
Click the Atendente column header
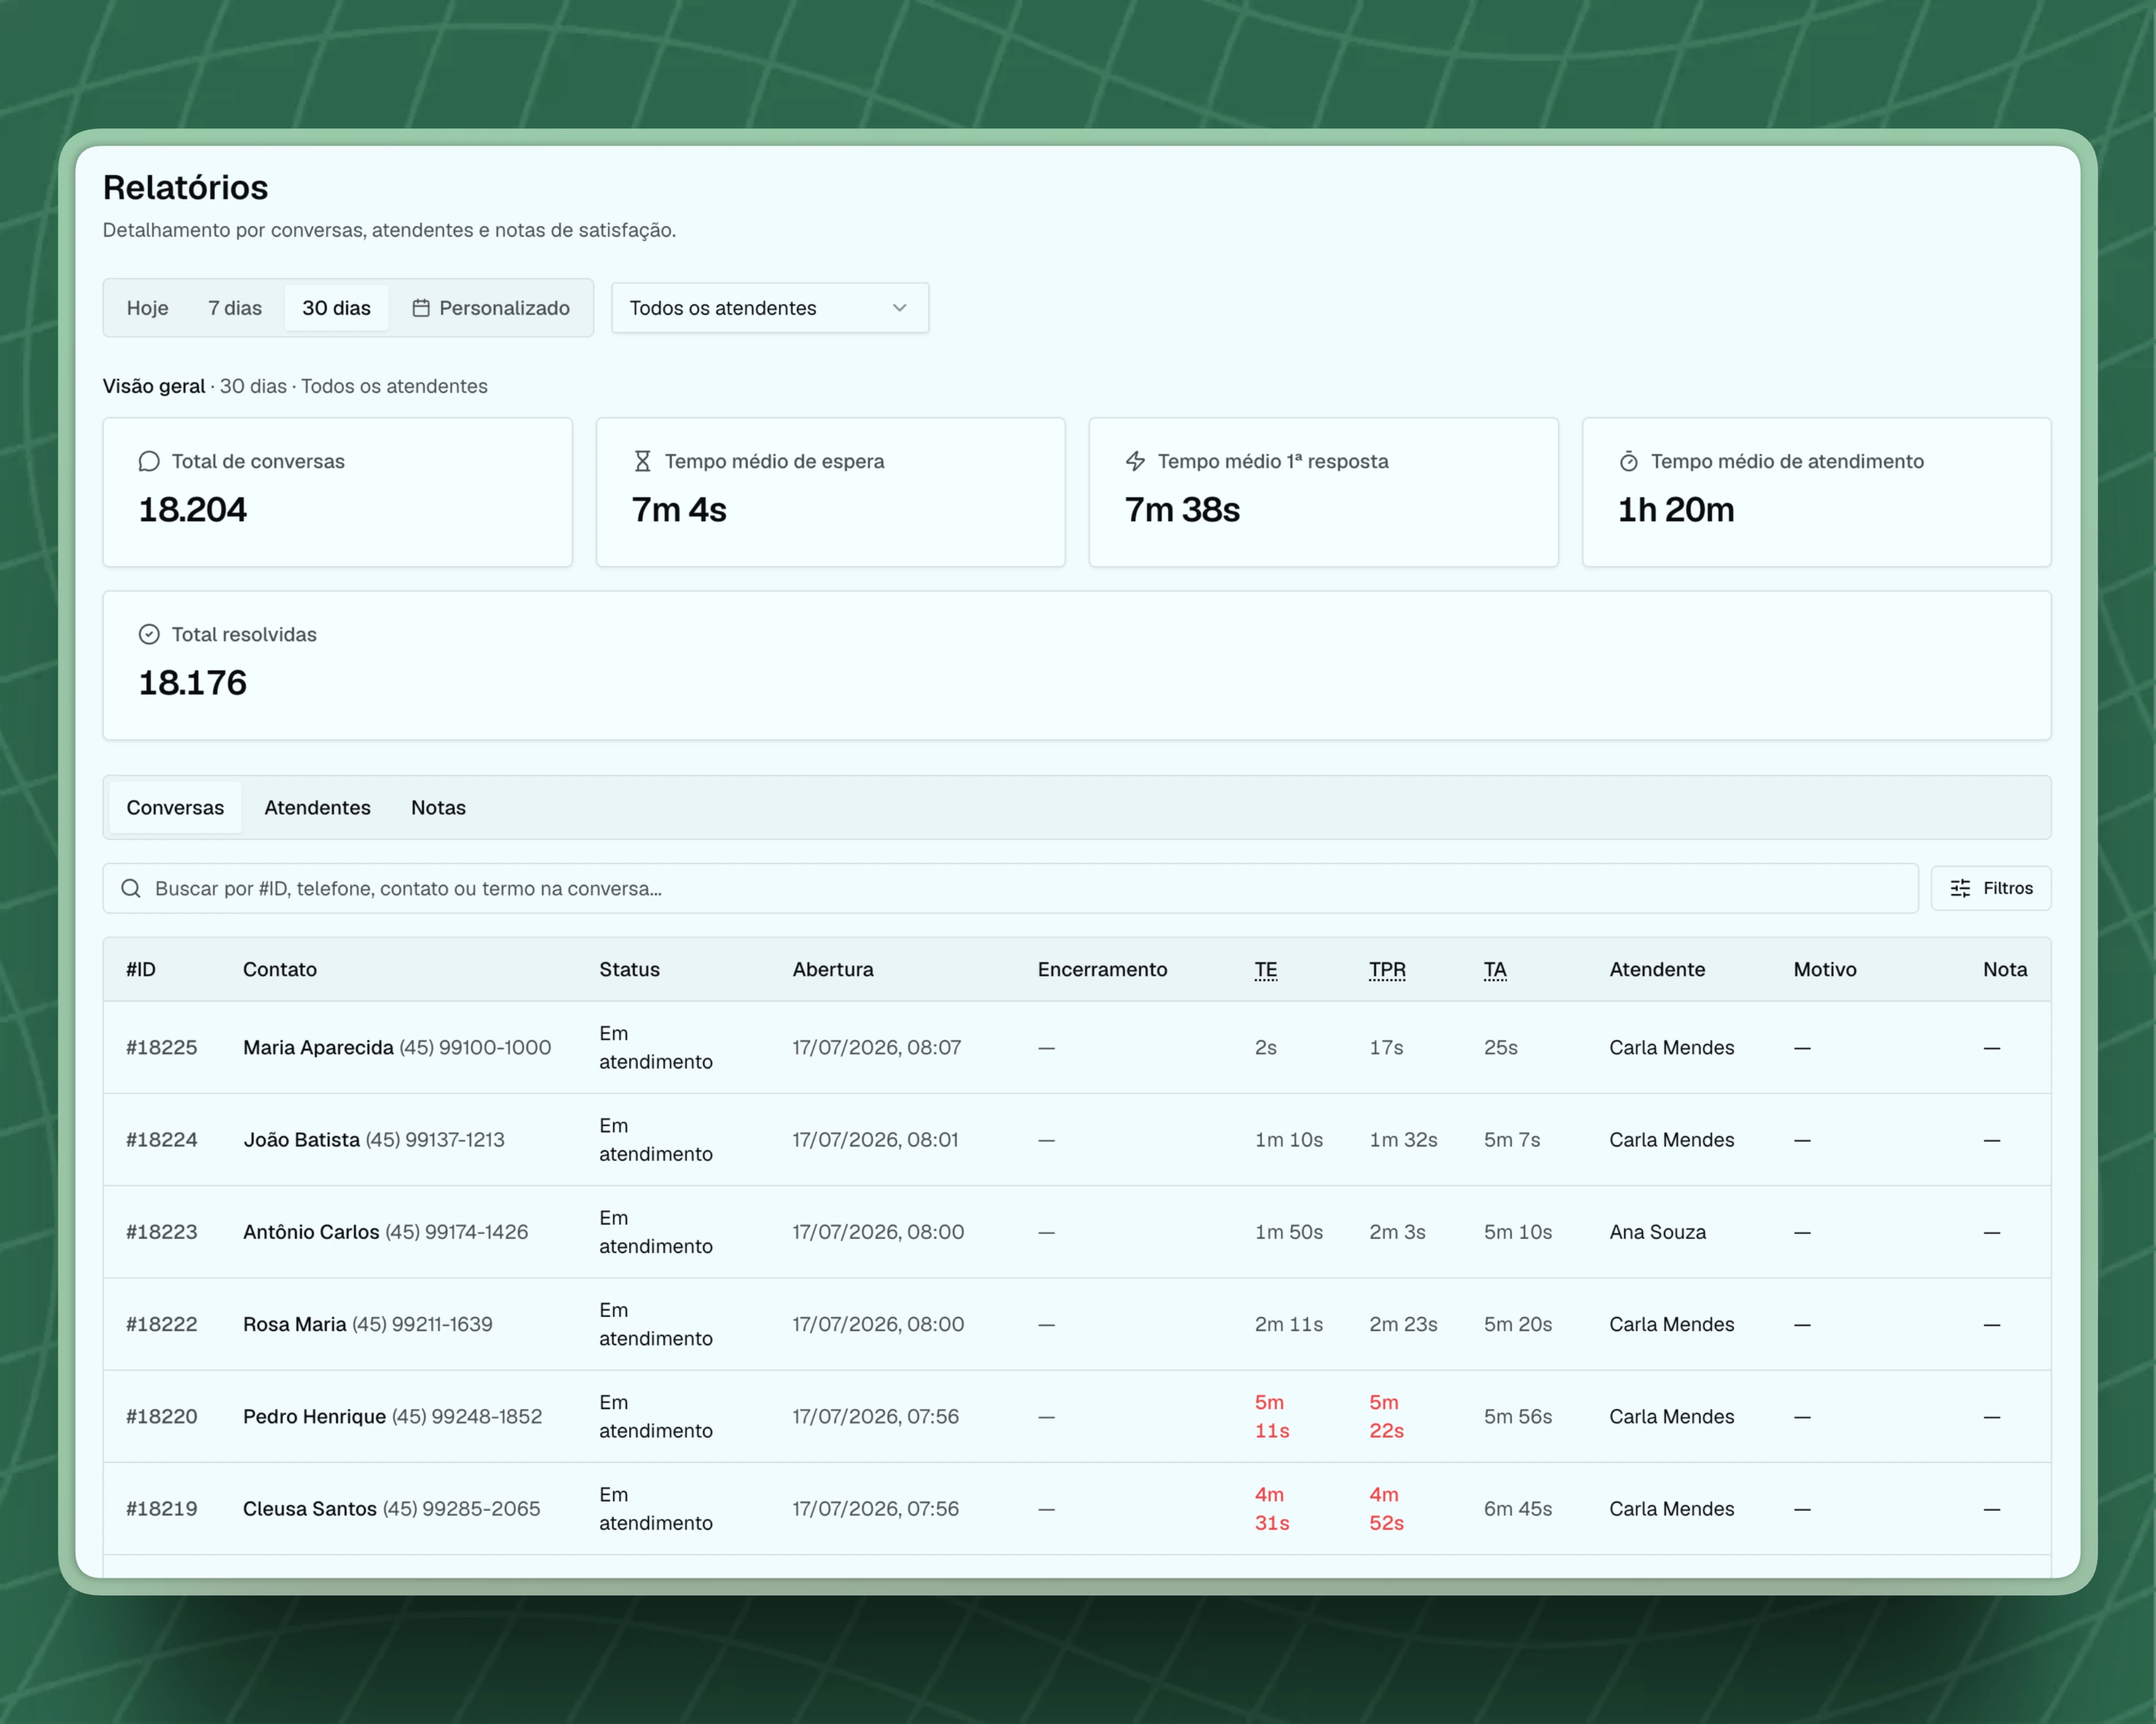coord(1657,969)
